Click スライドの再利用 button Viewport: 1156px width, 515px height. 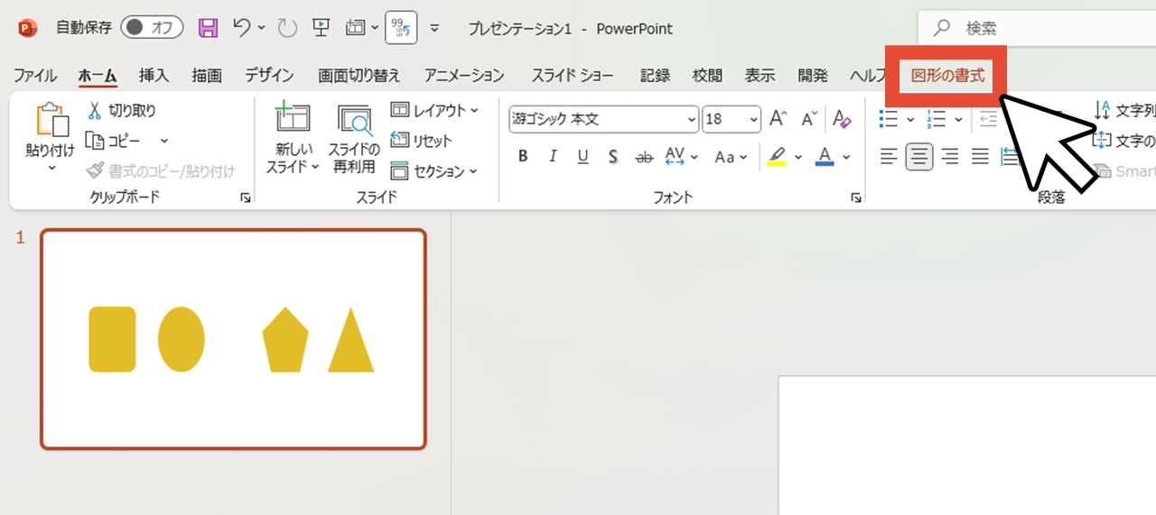pyautogui.click(x=354, y=138)
